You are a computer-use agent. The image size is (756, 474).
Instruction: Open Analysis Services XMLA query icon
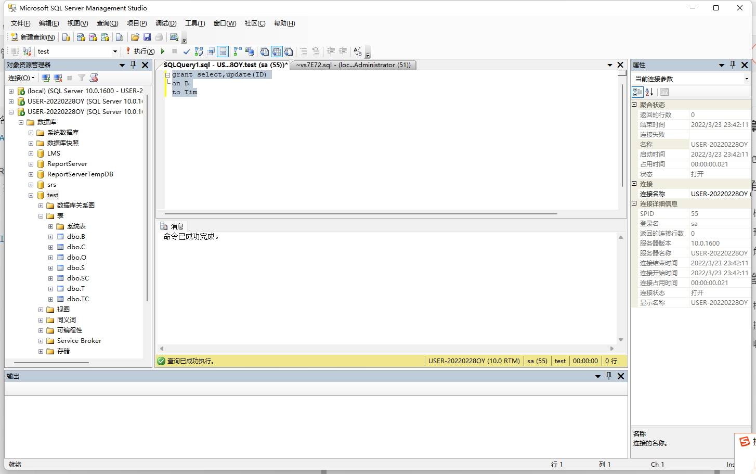tap(105, 37)
